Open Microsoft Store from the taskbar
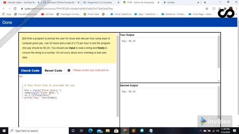The height and width of the screenshot is (134, 239). 116,131
